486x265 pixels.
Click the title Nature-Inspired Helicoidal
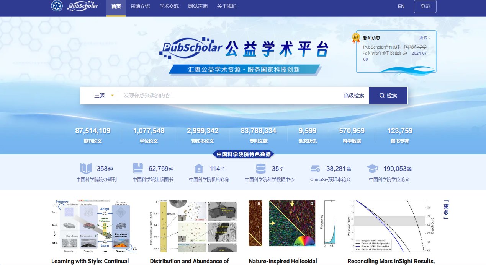[283, 261]
